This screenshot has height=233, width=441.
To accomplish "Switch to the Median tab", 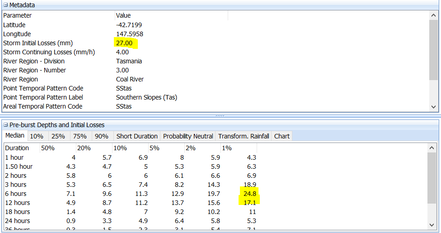I will point(15,136).
